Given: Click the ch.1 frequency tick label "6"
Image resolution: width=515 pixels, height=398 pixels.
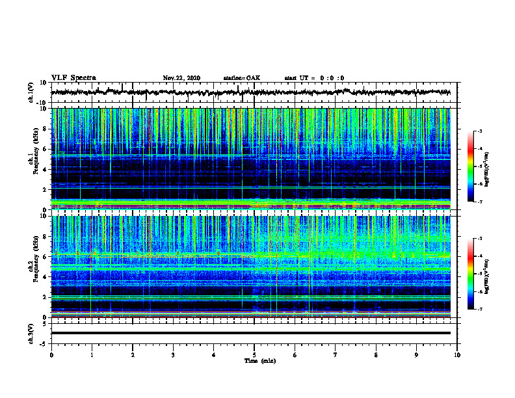Looking at the screenshot, I should 46,149.
